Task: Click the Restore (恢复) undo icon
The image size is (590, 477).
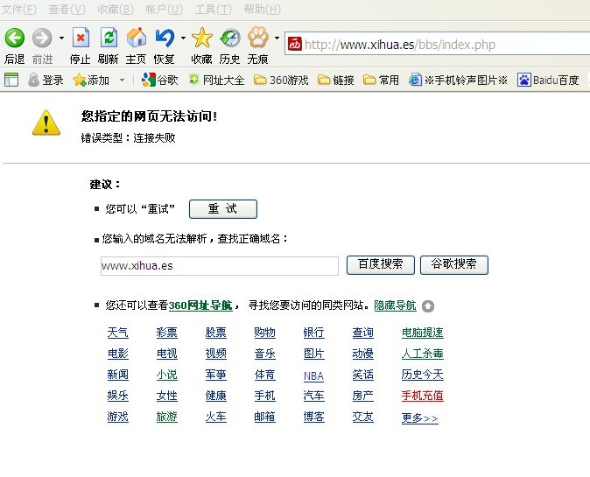Action: [164, 39]
